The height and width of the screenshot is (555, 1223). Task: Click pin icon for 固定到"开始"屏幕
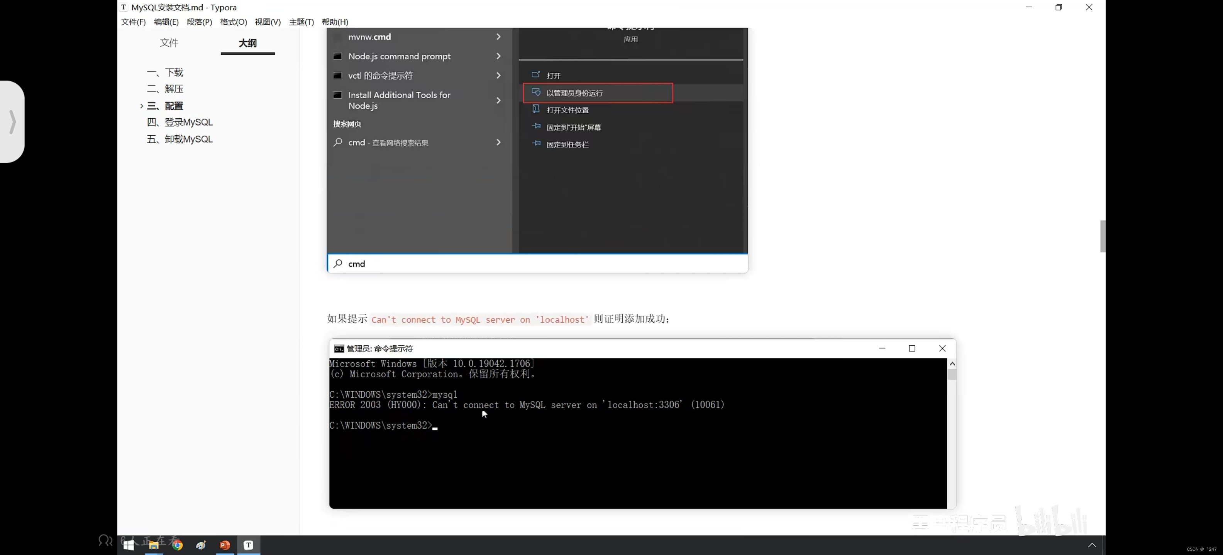pyautogui.click(x=536, y=126)
